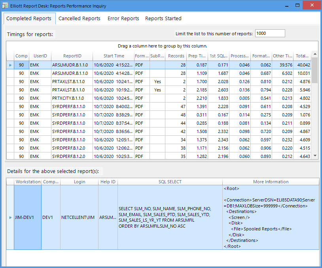Viewport: 322px width, 268px height.
Task: Click the SELECT SLM_NO SQL statement cell
Action: (x=170, y=217)
